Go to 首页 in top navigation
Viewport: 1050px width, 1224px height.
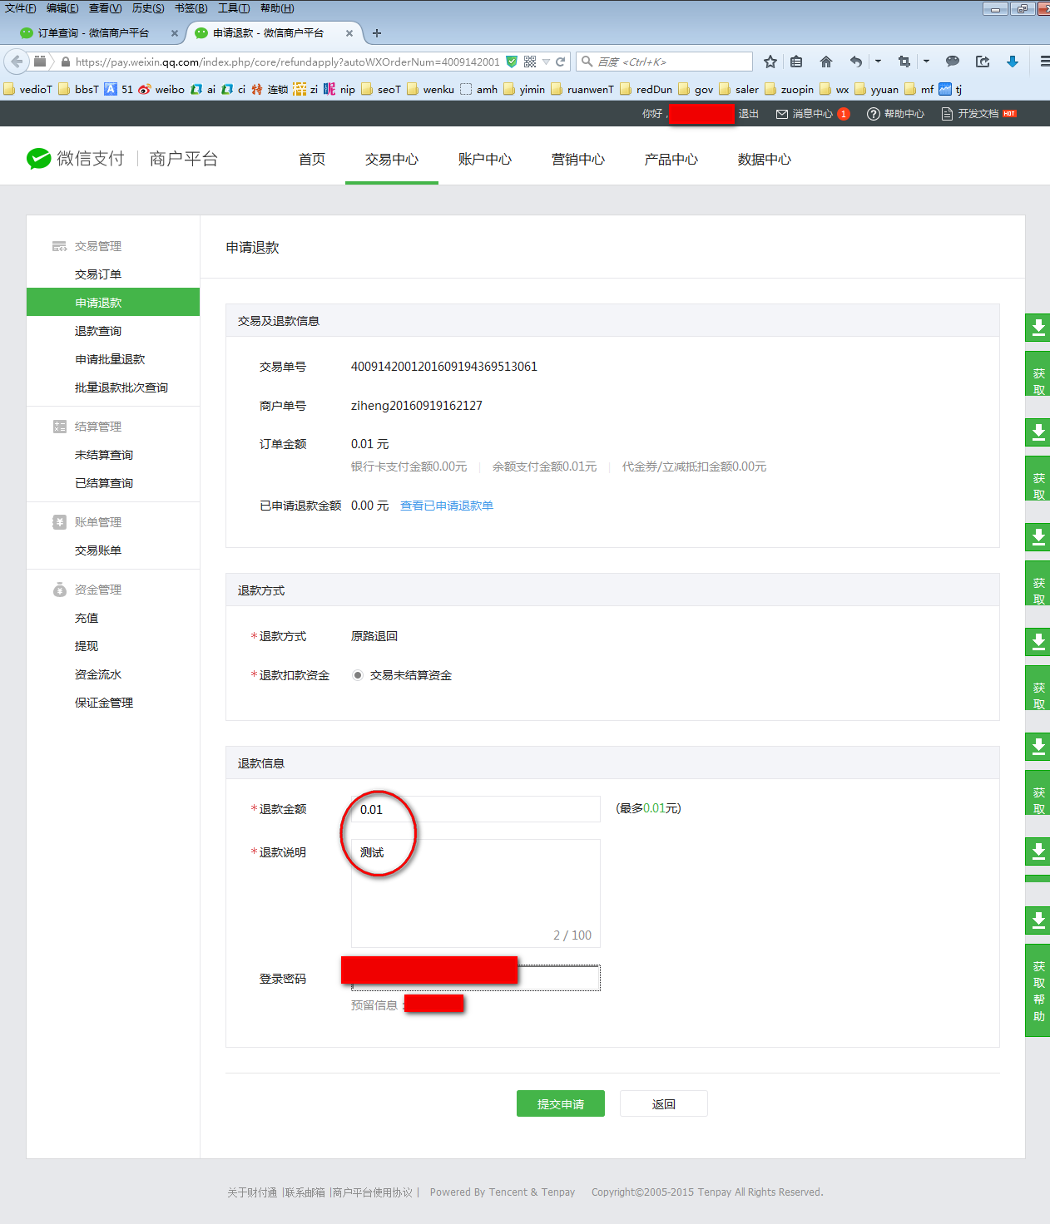(312, 159)
